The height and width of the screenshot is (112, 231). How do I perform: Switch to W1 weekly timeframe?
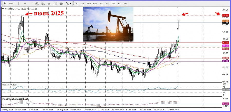pyautogui.click(x=119, y=4)
